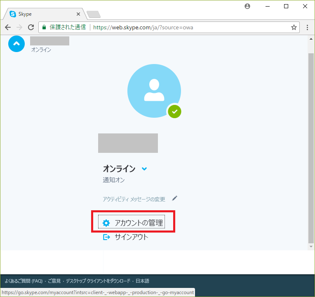Click 保護された通信 secure label
The width and height of the screenshot is (315, 297).
[x=68, y=27]
